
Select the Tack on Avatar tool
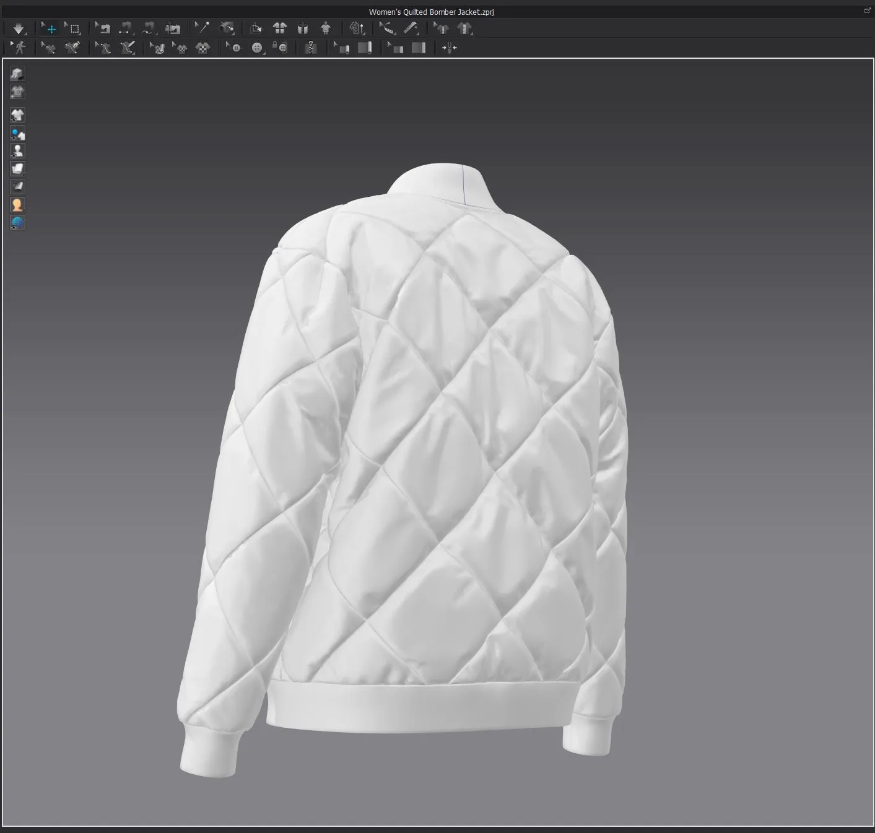(227, 28)
